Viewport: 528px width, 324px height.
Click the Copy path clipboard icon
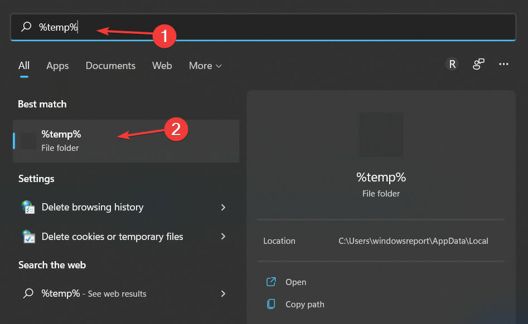pos(272,304)
